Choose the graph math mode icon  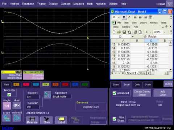click(7, 118)
